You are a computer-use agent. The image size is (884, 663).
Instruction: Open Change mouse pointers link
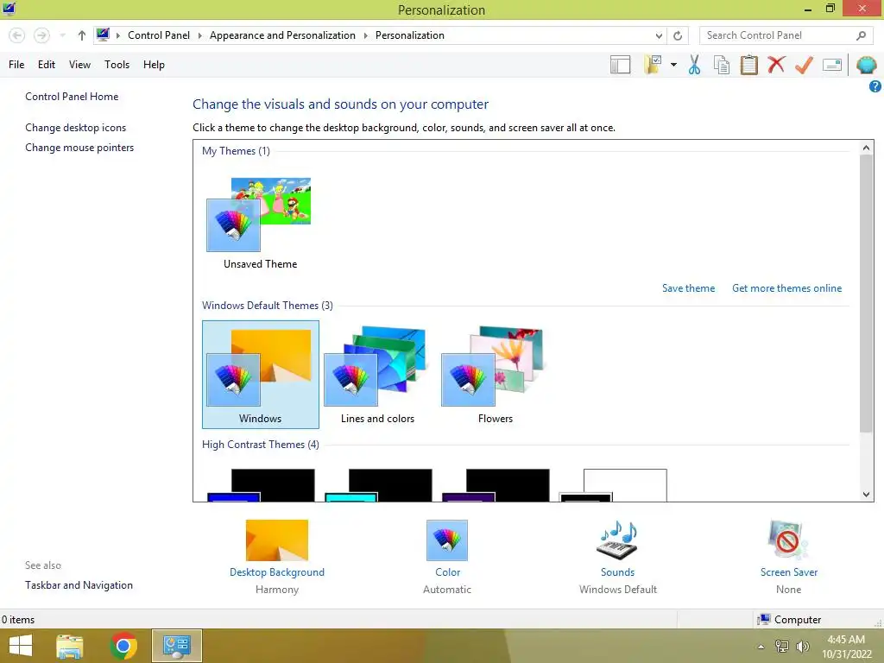pos(79,148)
